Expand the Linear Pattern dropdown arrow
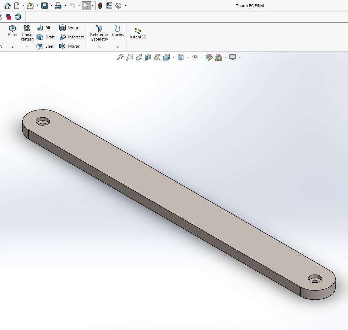348x330 pixels. [27, 47]
